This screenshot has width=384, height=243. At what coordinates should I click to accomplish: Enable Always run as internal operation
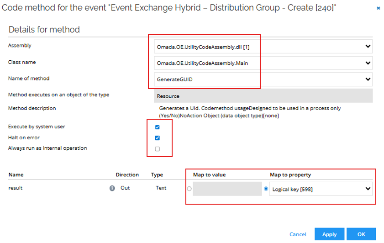click(158, 149)
